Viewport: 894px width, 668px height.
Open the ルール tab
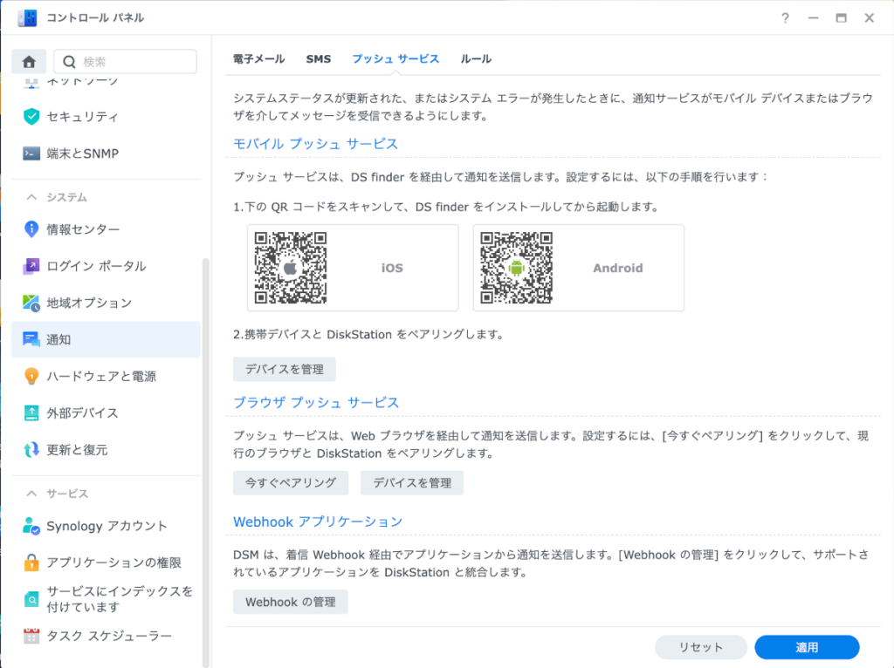coord(476,58)
